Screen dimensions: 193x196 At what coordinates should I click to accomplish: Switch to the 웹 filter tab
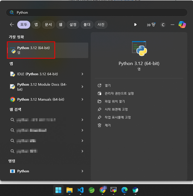point(60,24)
